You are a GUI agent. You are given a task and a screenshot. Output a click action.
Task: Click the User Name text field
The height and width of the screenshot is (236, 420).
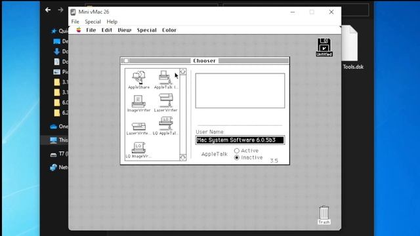[x=240, y=140]
